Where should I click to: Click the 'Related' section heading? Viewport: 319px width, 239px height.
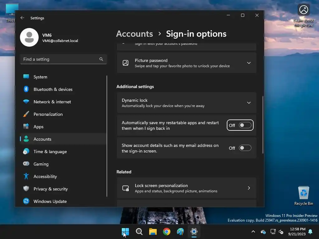click(x=124, y=172)
